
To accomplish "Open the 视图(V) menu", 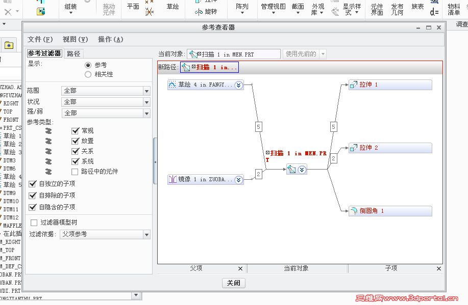I will pos(75,39).
